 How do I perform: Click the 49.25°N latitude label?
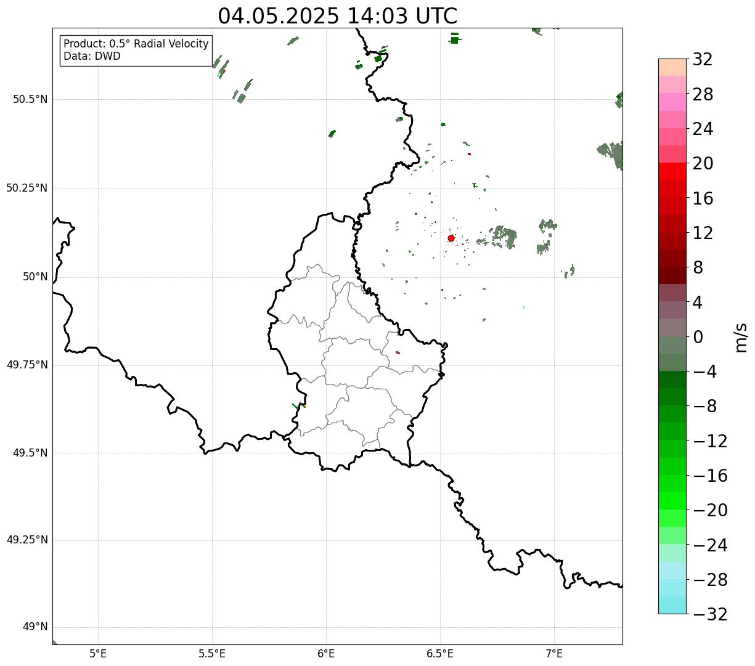click(27, 540)
